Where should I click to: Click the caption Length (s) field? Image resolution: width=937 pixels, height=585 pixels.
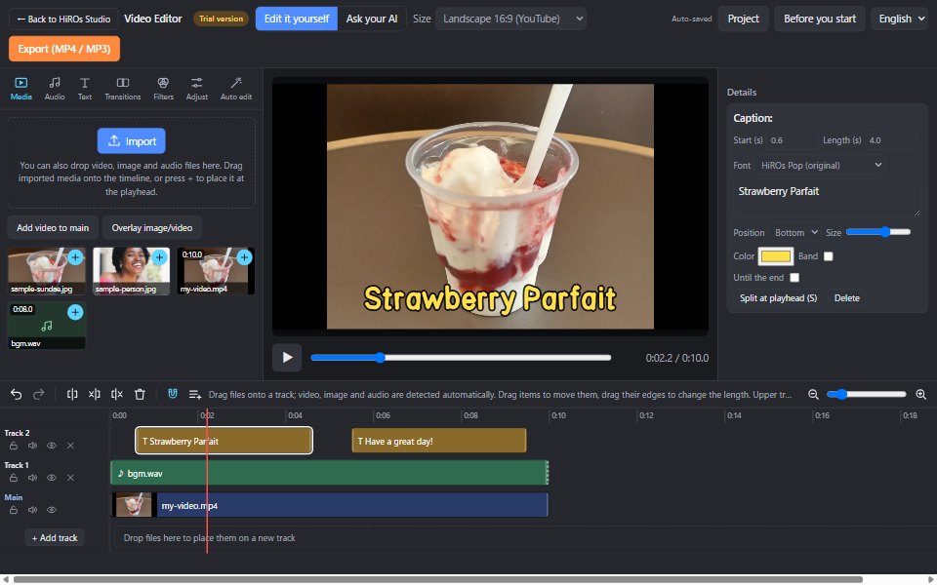coord(891,140)
